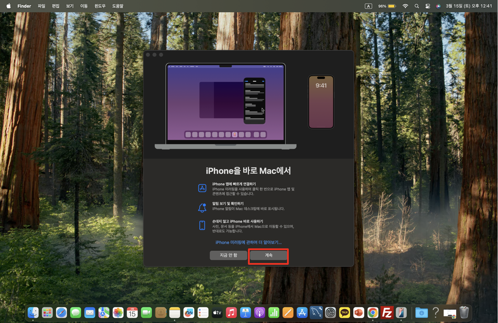Open the 도움말 menu
Screen dimensions: 498x323
click(118, 6)
